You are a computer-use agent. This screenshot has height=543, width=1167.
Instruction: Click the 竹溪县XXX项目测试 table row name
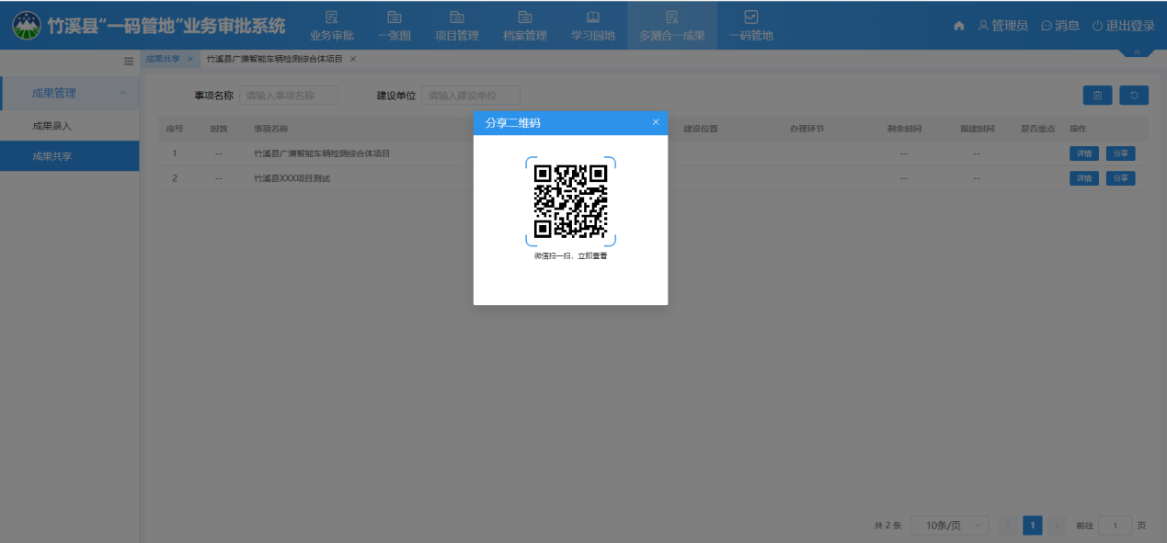tap(292, 178)
